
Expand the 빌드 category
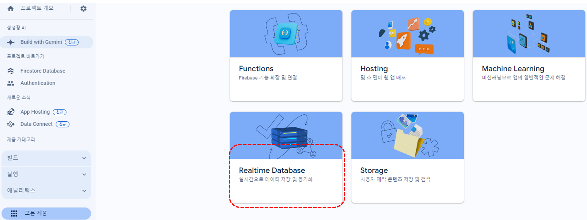[x=46, y=158]
